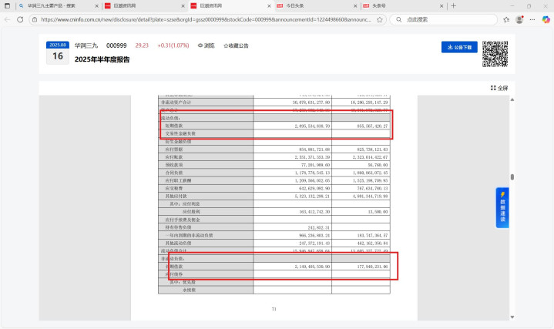Click the 一年内到期的非流动负债 row label

tap(189, 235)
